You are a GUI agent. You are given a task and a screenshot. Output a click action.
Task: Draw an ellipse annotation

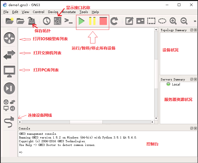click(x=162, y=21)
